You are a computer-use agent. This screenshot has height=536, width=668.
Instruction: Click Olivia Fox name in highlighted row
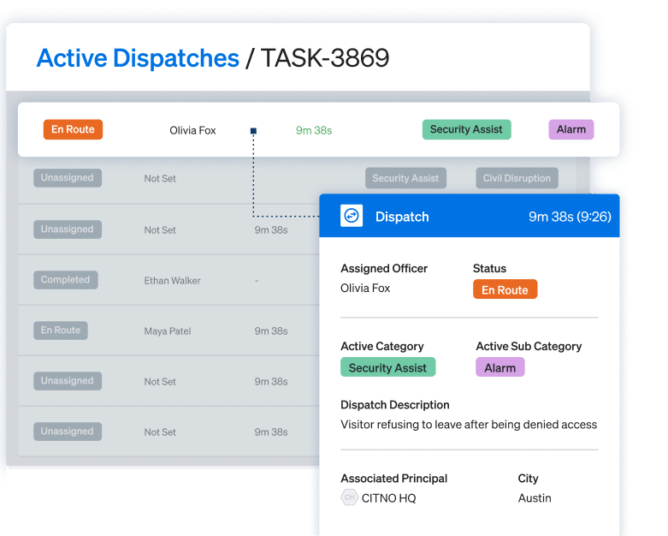click(192, 130)
